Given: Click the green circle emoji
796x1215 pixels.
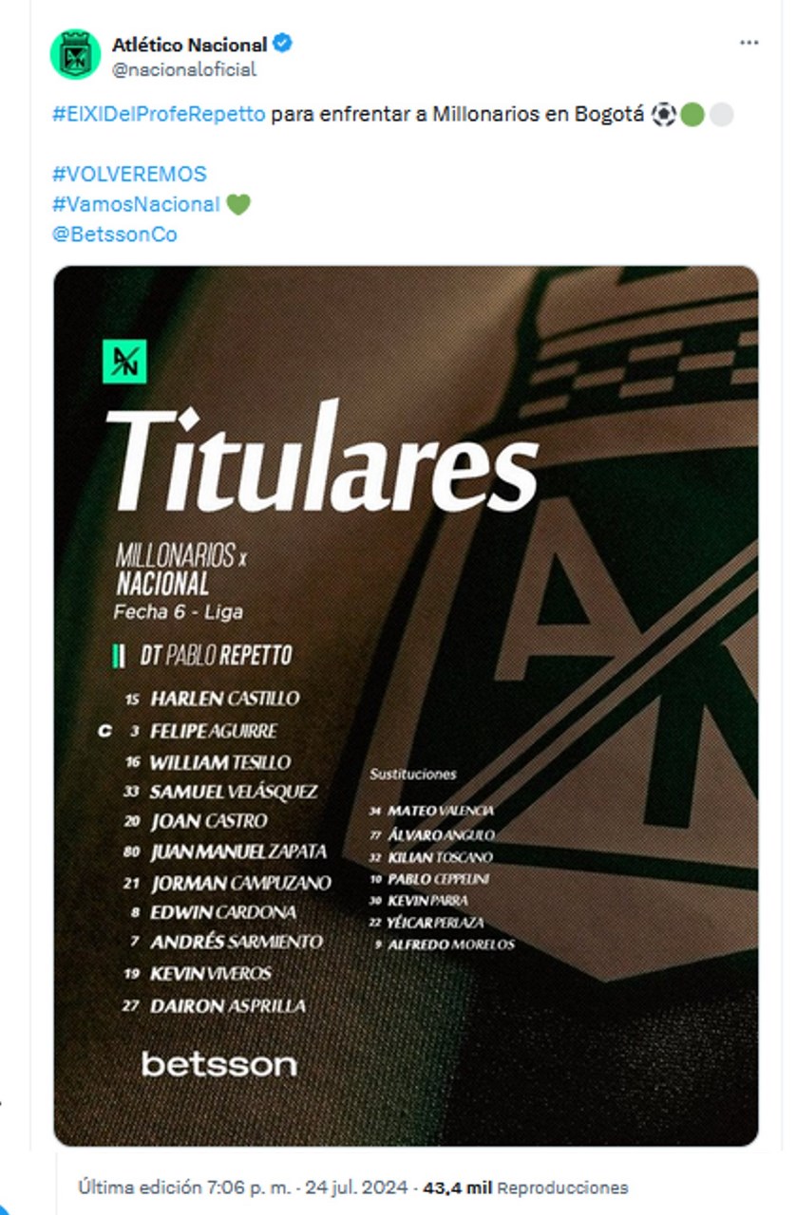Looking at the screenshot, I should (692, 116).
